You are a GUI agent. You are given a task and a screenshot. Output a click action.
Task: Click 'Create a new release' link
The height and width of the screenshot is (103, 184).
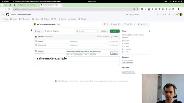point(127,62)
